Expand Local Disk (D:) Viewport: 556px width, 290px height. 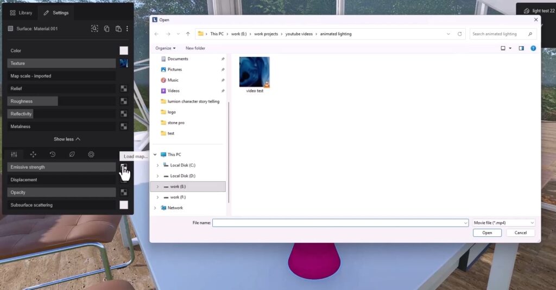click(158, 176)
